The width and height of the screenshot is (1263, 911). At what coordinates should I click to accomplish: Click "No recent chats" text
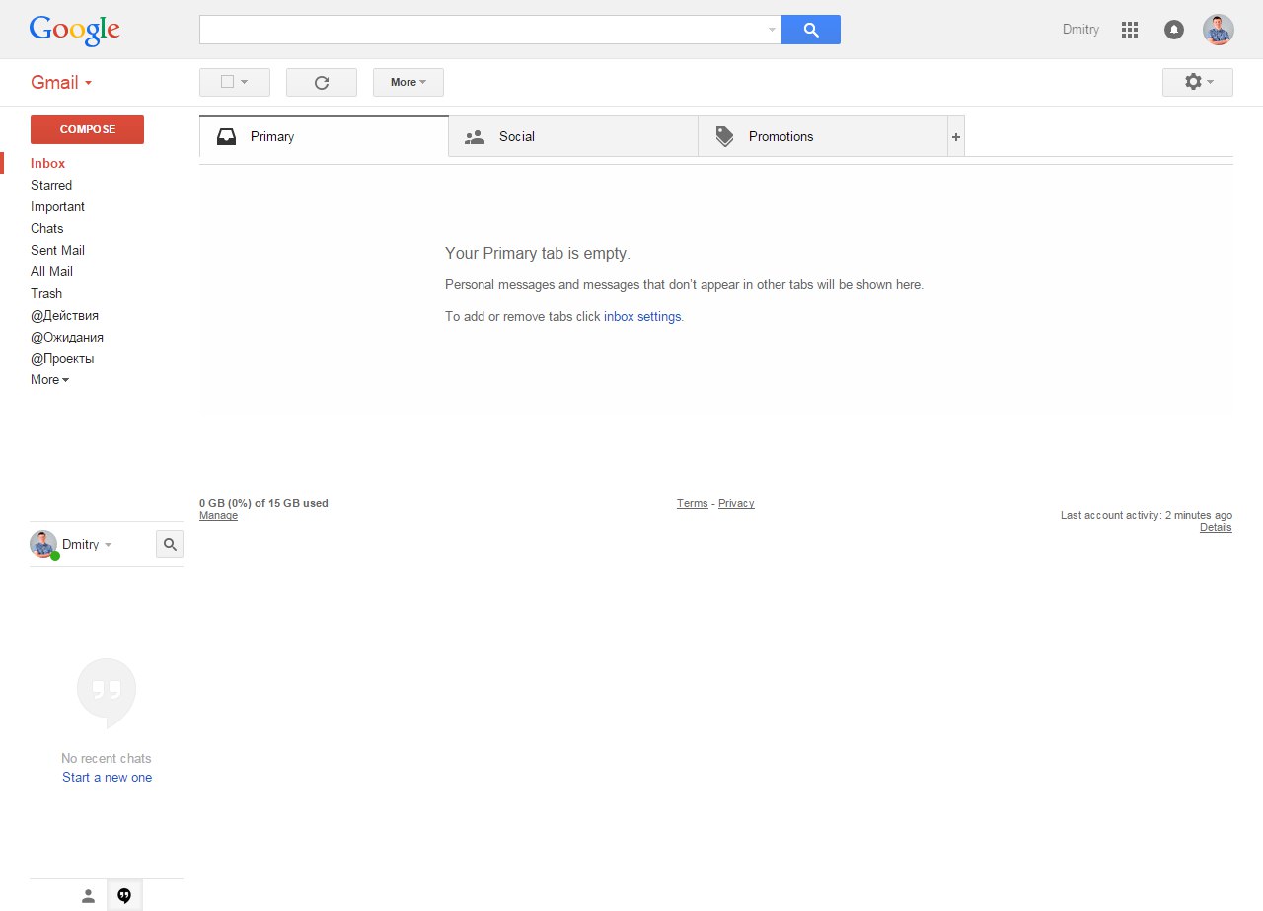107,758
